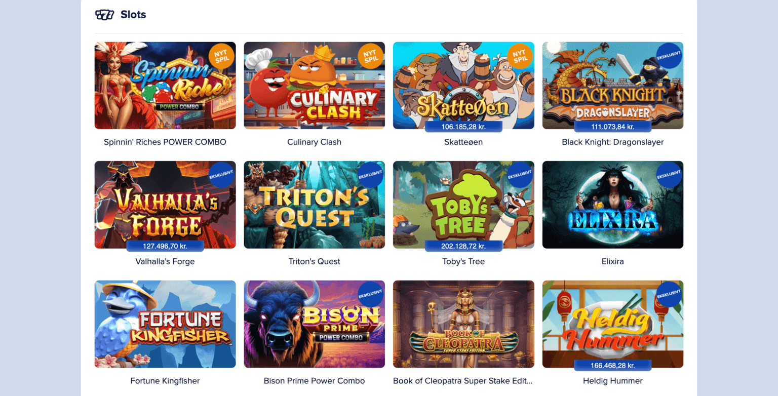
Task: Click the Black Knight: Dragonslayer title link
Action: [613, 142]
